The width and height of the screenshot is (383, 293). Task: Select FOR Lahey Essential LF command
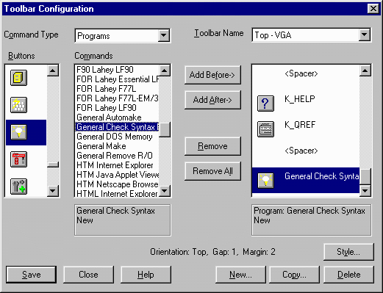click(x=117, y=79)
